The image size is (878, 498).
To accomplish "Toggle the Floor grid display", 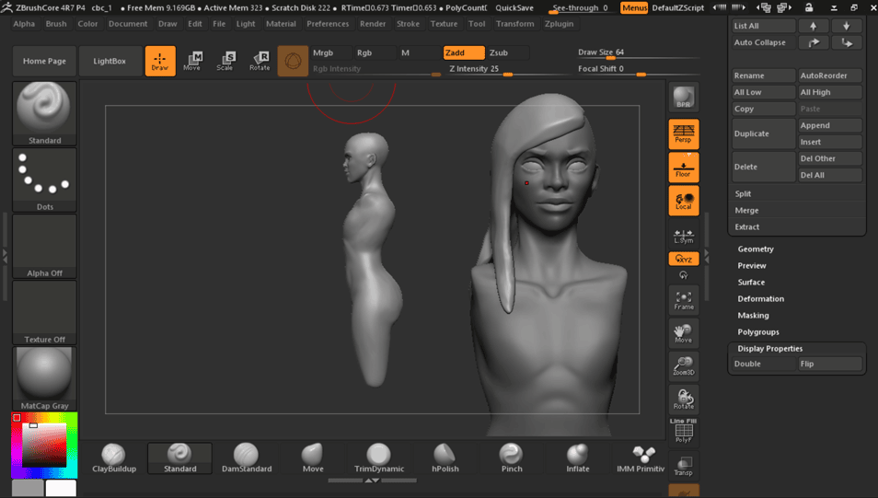I will pos(683,168).
